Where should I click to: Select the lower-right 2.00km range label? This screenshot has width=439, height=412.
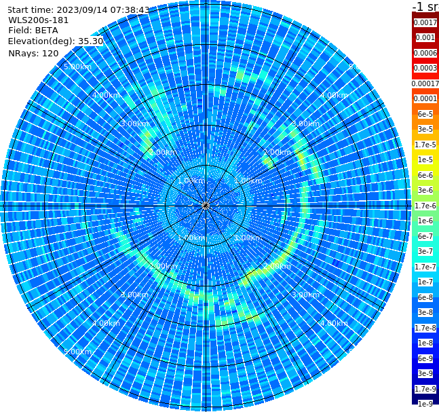277,266
